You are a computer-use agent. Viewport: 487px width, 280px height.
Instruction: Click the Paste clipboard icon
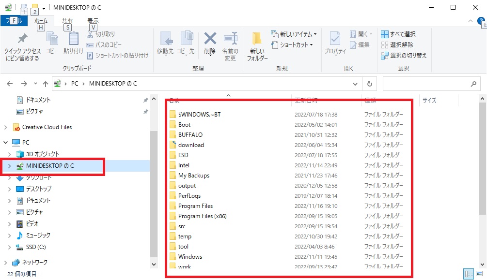(73, 39)
